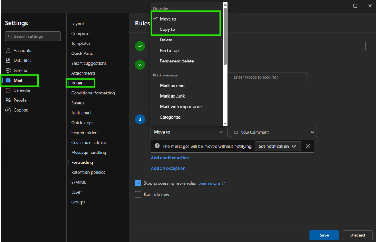The image size is (376, 242).
Task: Open People settings category
Action: tap(20, 100)
